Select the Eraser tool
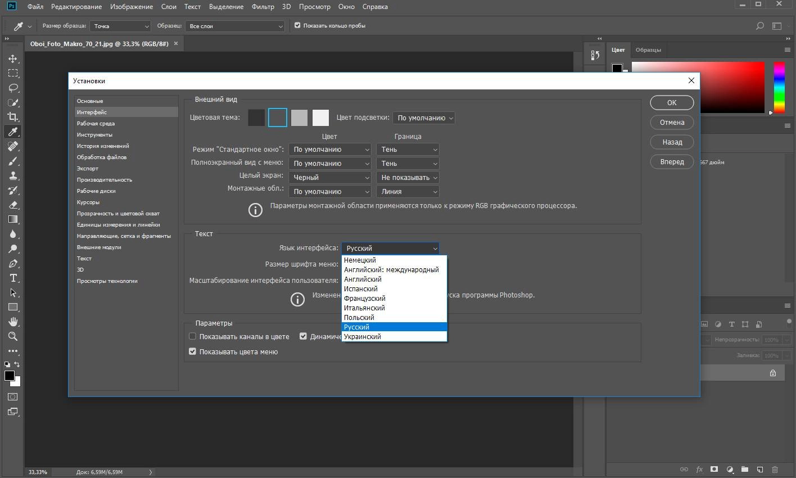 pyautogui.click(x=12, y=205)
